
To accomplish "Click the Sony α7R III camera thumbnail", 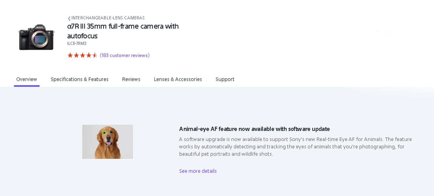I will (36, 37).
